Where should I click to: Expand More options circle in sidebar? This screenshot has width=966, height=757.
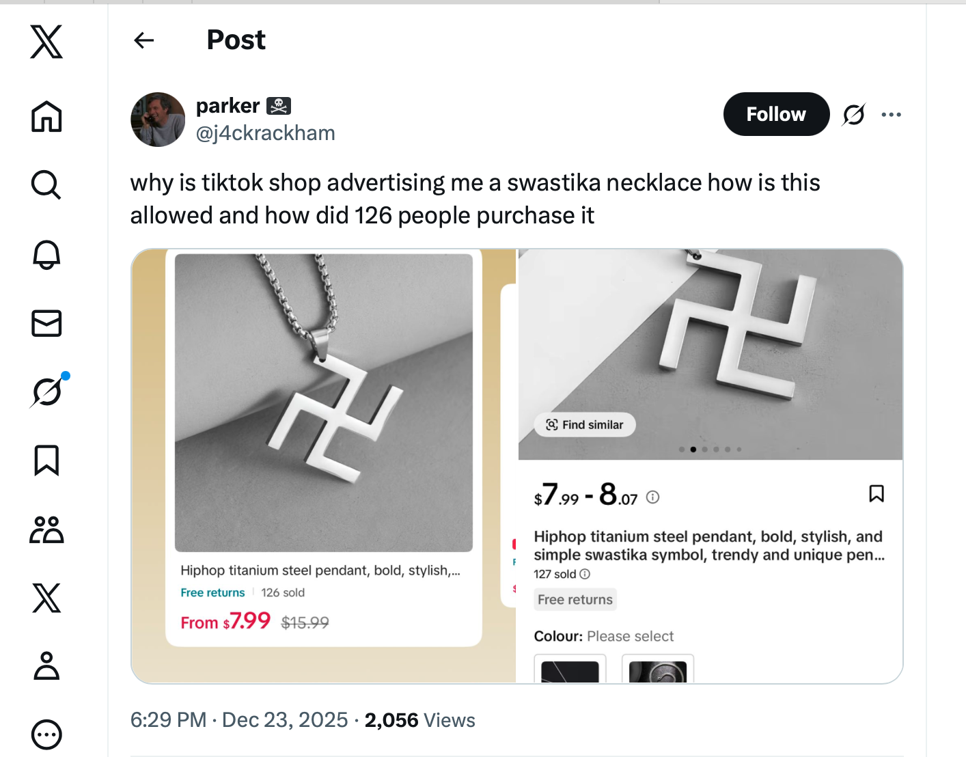click(x=46, y=734)
